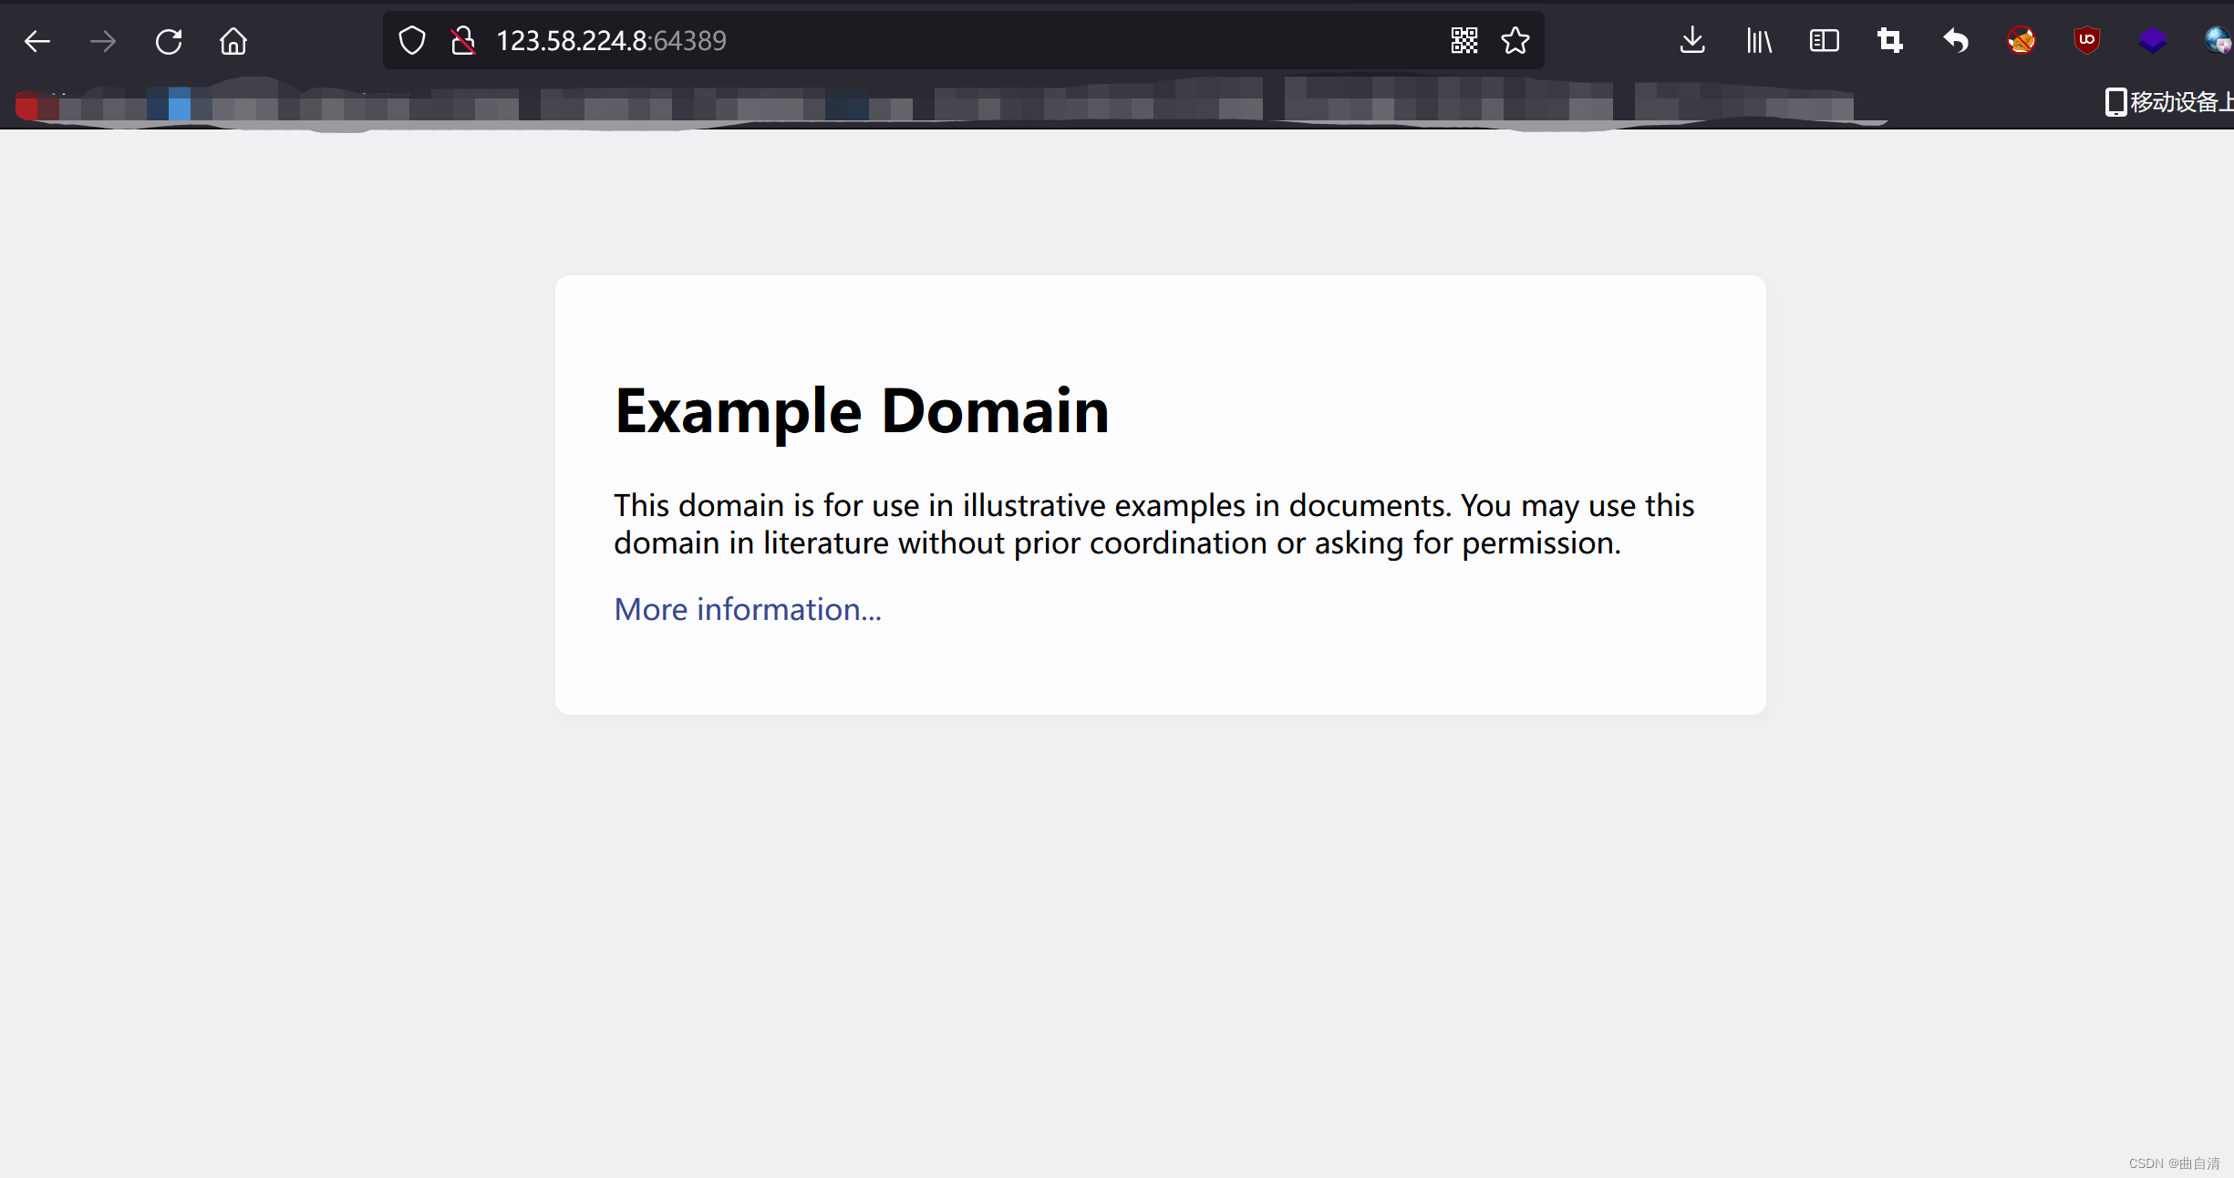Open the uBlock Origin extension popup

(2087, 41)
